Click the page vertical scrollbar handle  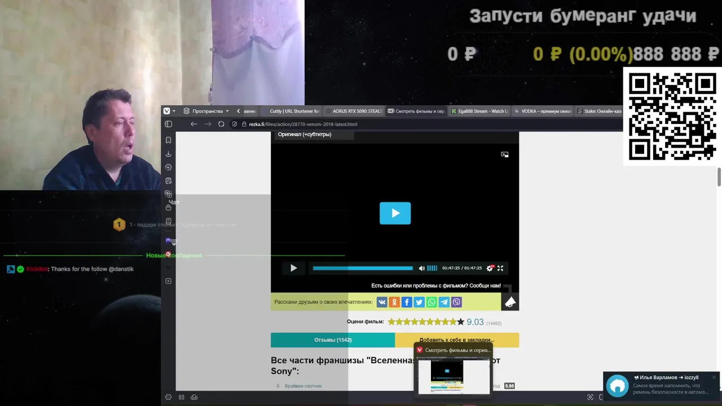pyautogui.click(x=719, y=176)
